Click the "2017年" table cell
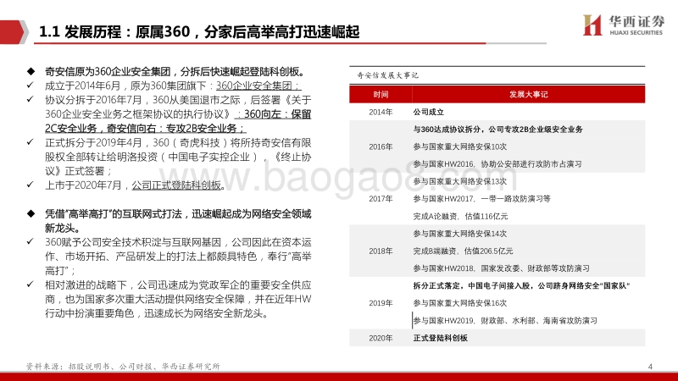This screenshot has width=678, height=381. click(381, 199)
